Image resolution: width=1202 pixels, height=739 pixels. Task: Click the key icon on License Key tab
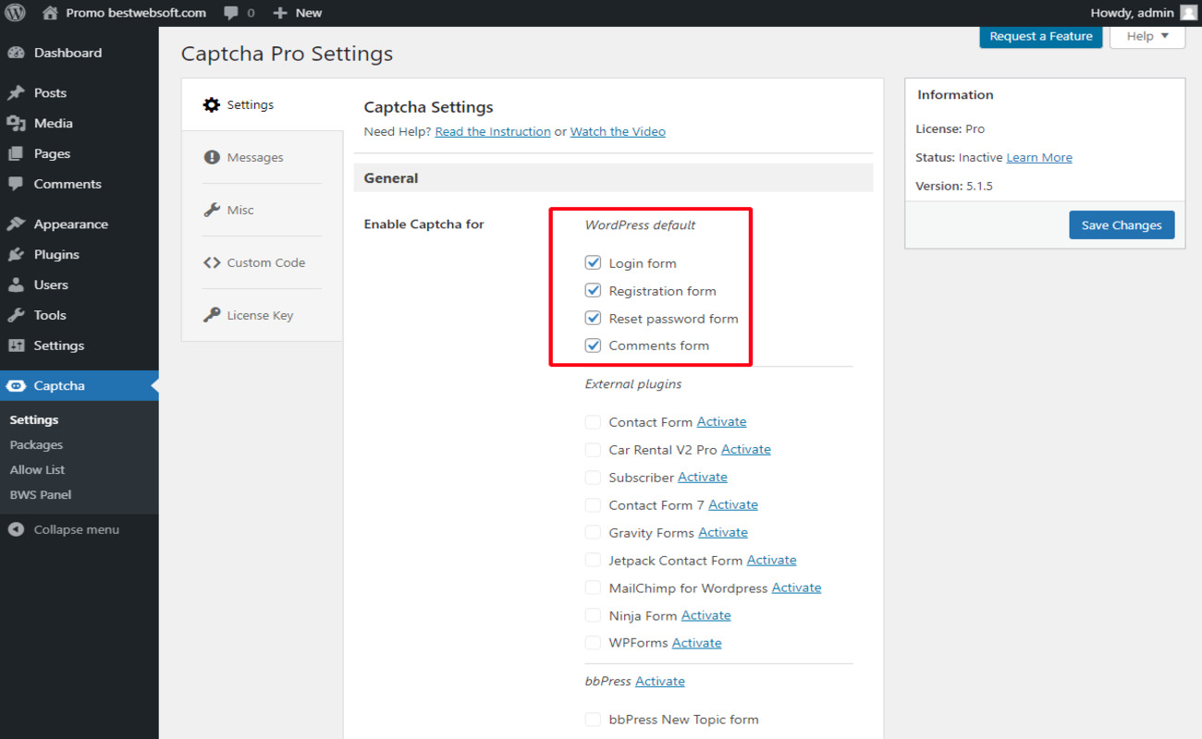click(212, 315)
